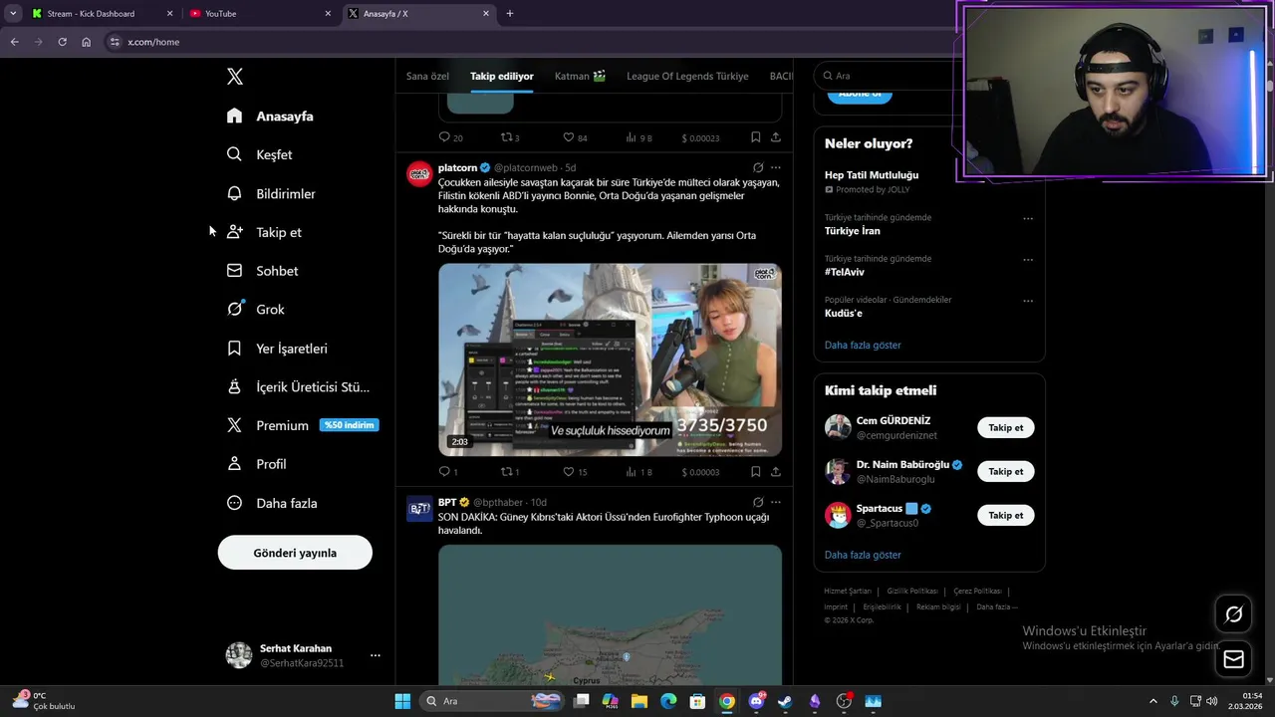1275x717 pixels.
Task: Click Daha fazla göster under trends
Action: [x=863, y=345]
